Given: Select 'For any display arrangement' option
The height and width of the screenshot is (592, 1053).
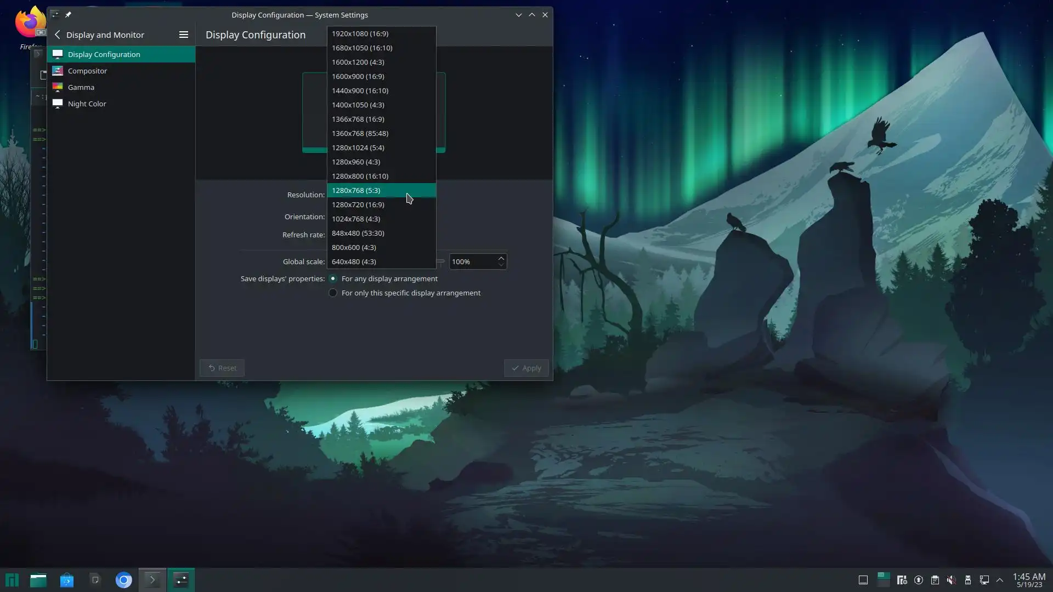Looking at the screenshot, I should (x=333, y=278).
